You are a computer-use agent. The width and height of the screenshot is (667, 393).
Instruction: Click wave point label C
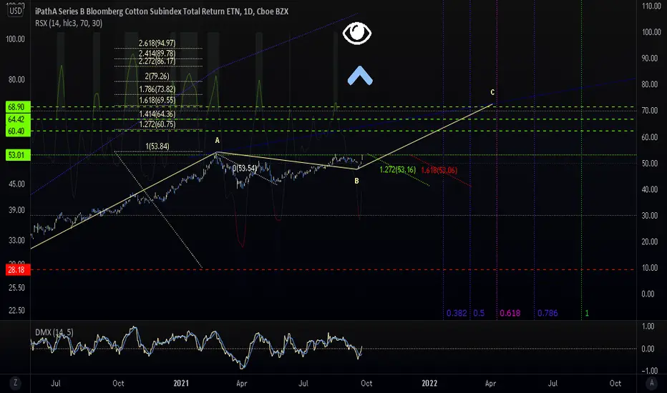click(492, 92)
